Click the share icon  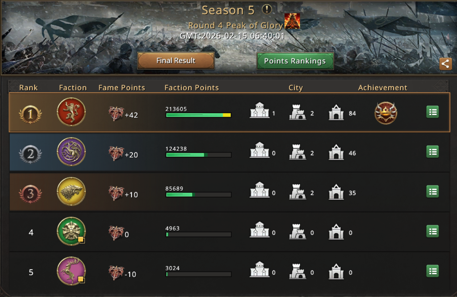point(445,64)
